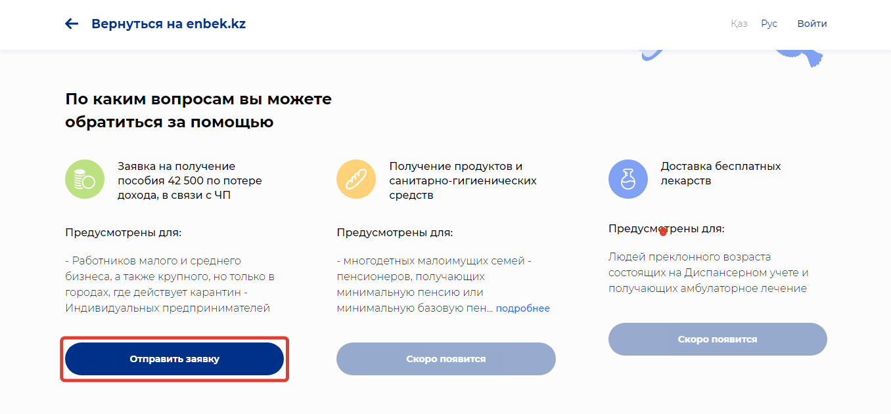The height and width of the screenshot is (414, 891).
Task: Open the "Вернуться на enbek.kz" link
Action: [x=168, y=24]
